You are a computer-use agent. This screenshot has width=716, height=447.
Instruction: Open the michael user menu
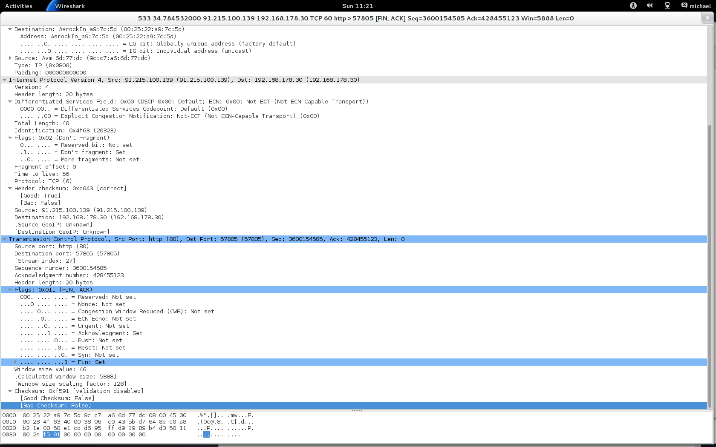(x=696, y=6)
